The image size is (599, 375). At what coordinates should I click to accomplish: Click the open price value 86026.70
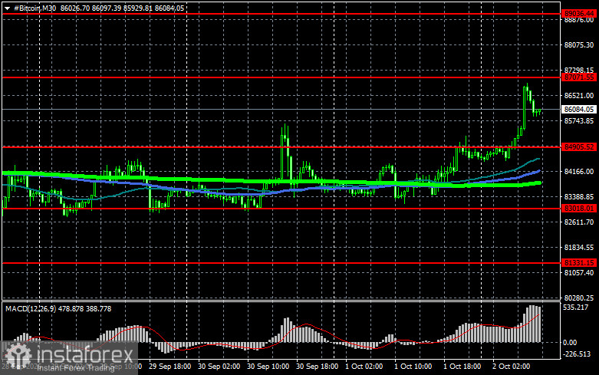click(74, 8)
